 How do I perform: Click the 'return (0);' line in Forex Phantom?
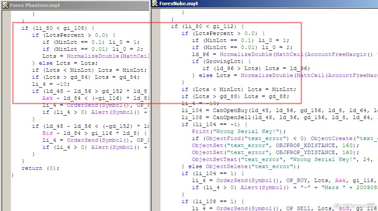(x=40, y=168)
